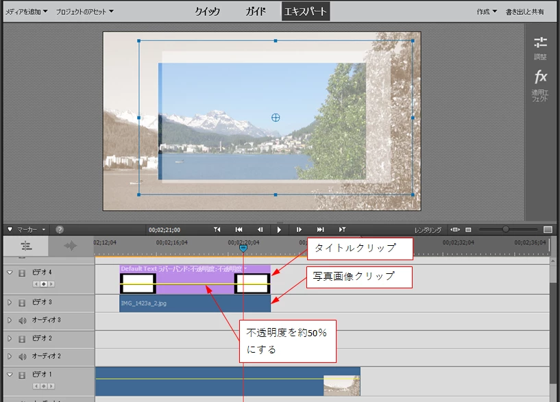Switch to the クイック tab
Image resolution: width=560 pixels, height=402 pixels.
point(207,12)
